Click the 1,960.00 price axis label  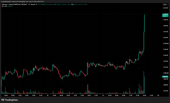coord(165,38)
